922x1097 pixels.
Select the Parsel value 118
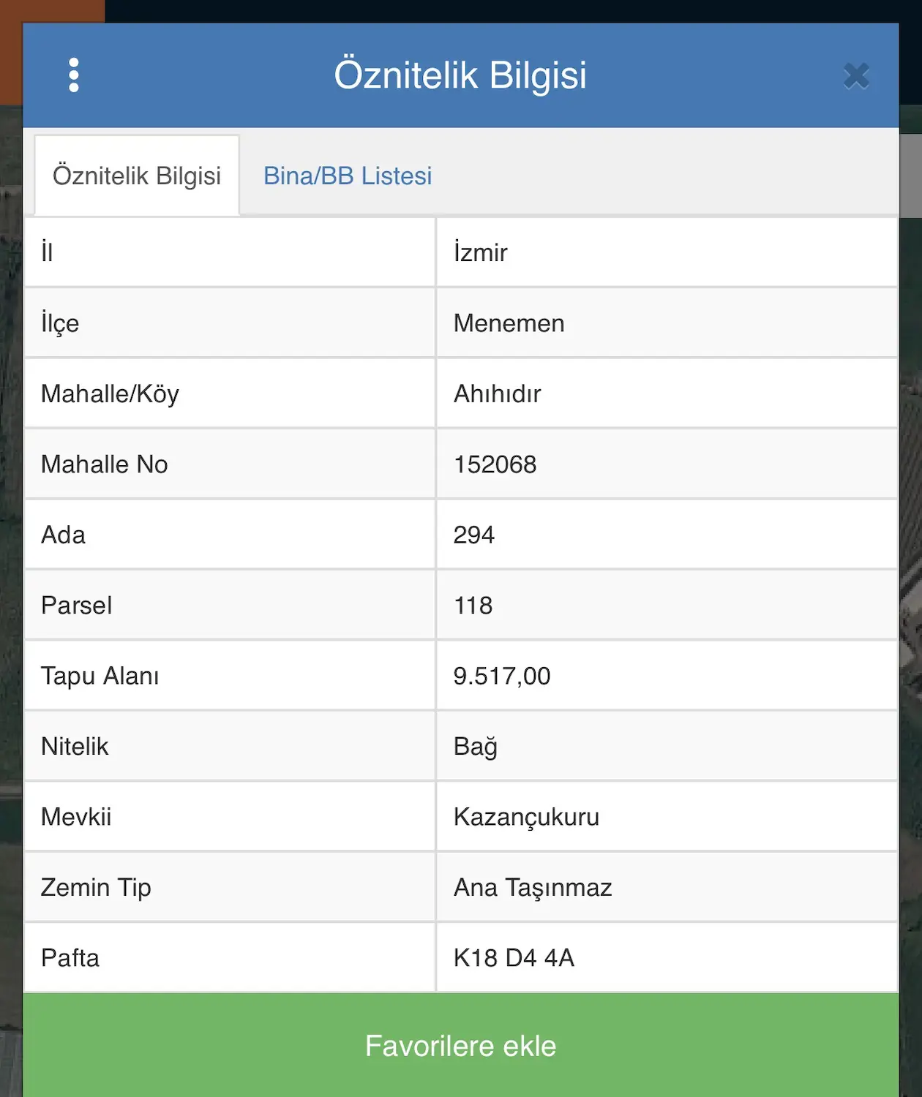click(473, 606)
